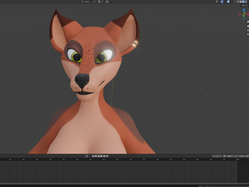The width and height of the screenshot is (249, 187).
Task: Open the Global transform orientation dropdown
Action: [x=87, y=2]
